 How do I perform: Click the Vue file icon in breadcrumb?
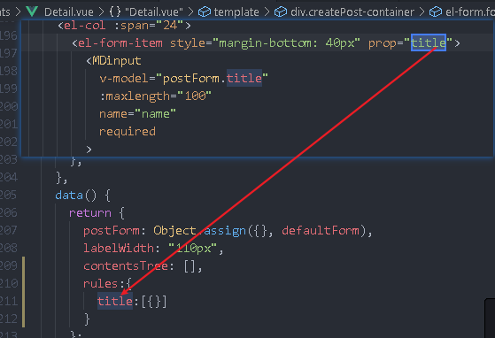pos(32,12)
